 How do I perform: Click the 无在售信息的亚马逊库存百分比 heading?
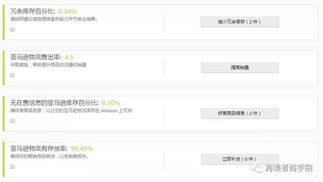pyautogui.click(x=55, y=102)
